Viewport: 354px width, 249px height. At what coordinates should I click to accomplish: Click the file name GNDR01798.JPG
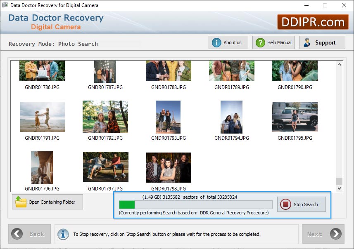(169, 189)
